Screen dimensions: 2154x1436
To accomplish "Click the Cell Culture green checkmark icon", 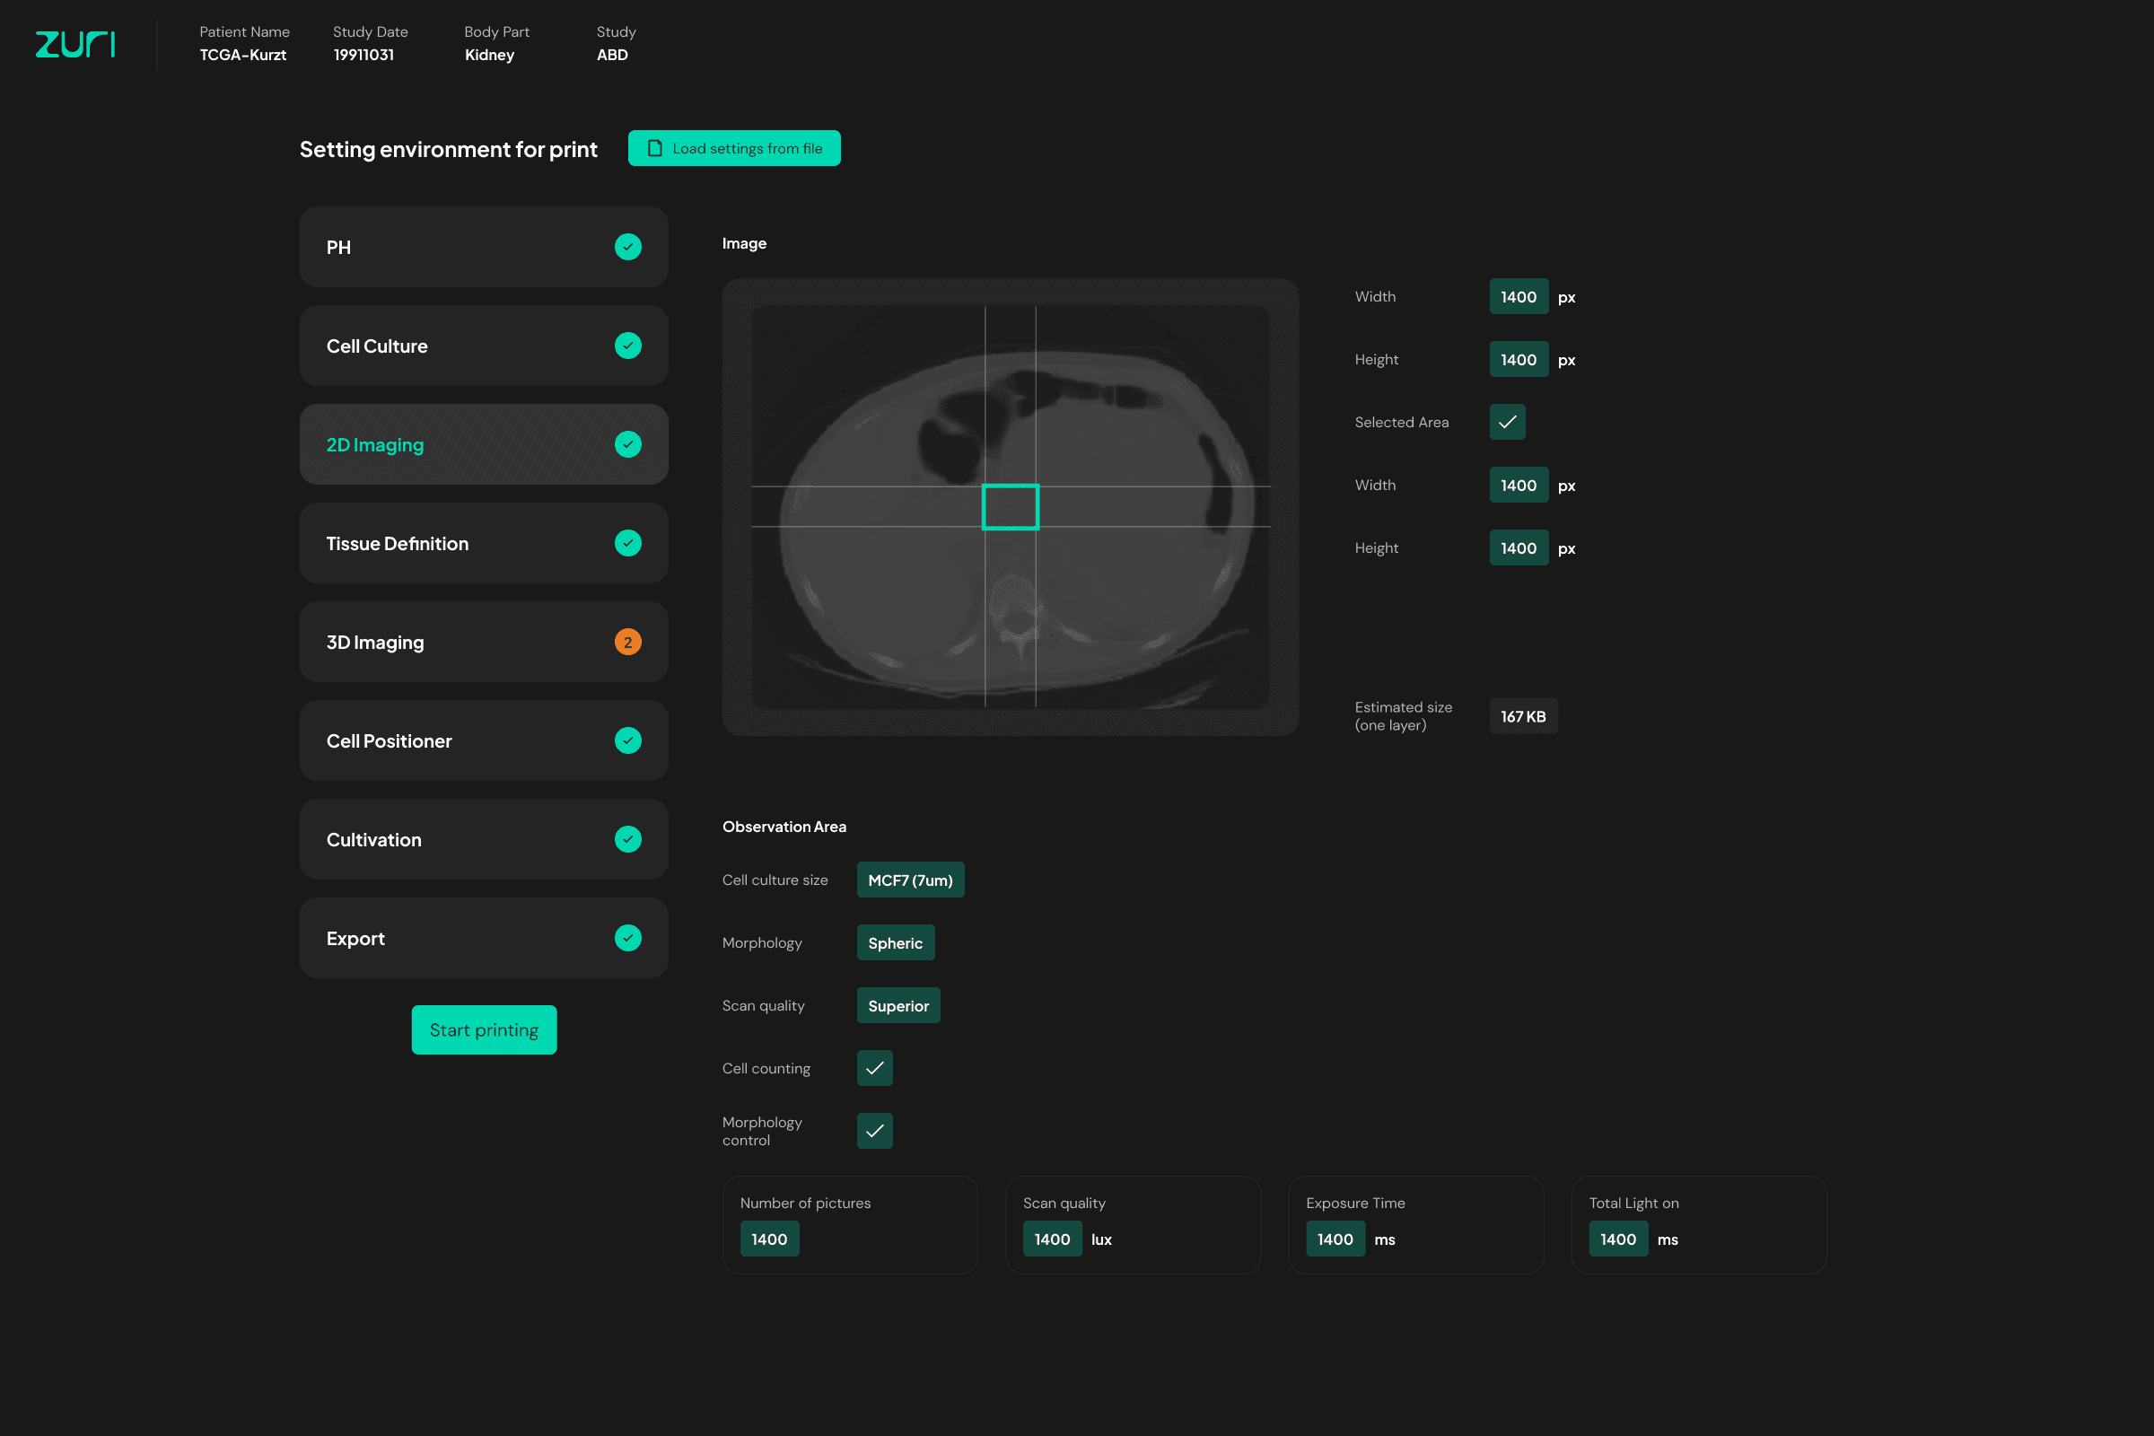I will point(627,346).
